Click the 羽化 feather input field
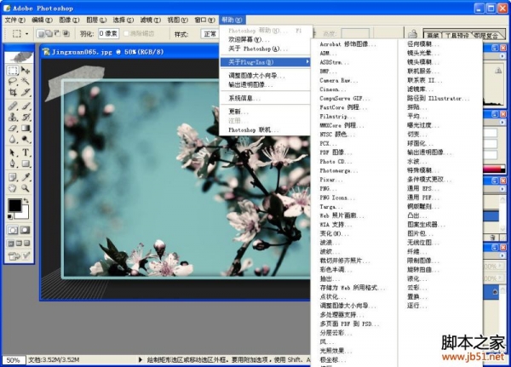 click(108, 33)
